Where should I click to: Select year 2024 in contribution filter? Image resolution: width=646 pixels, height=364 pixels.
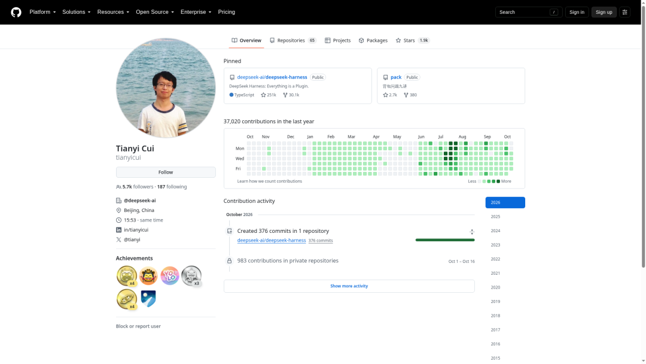tap(505, 231)
